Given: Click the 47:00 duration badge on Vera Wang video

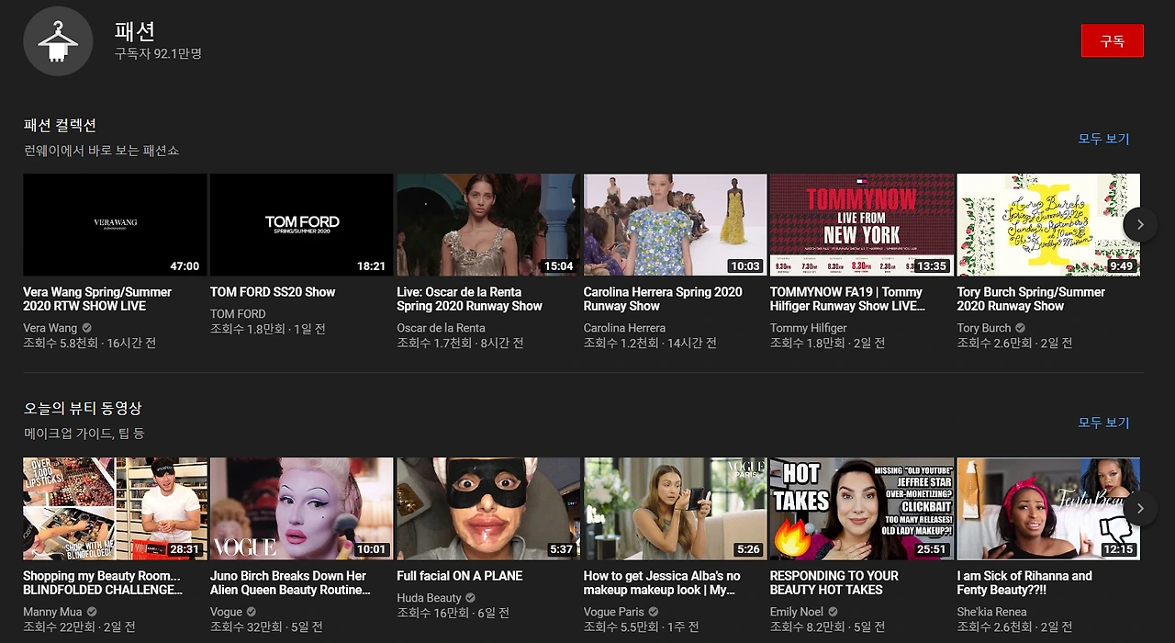Looking at the screenshot, I should point(185,266).
